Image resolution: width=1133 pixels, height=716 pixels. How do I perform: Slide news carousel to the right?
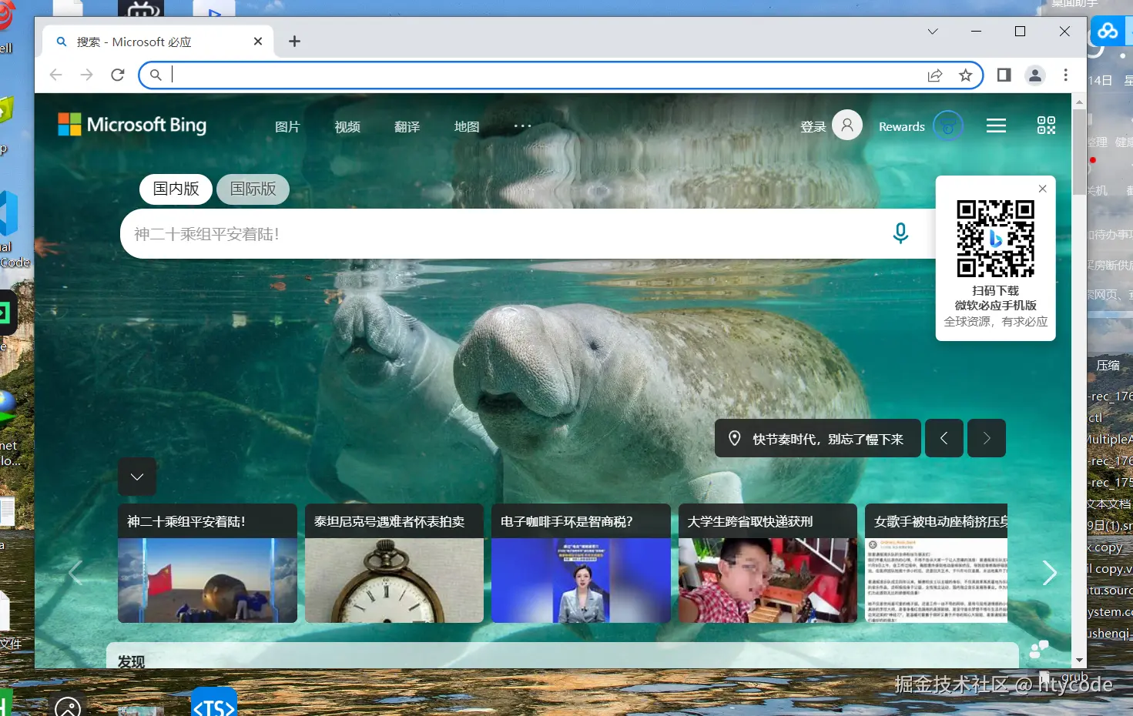1049,572
